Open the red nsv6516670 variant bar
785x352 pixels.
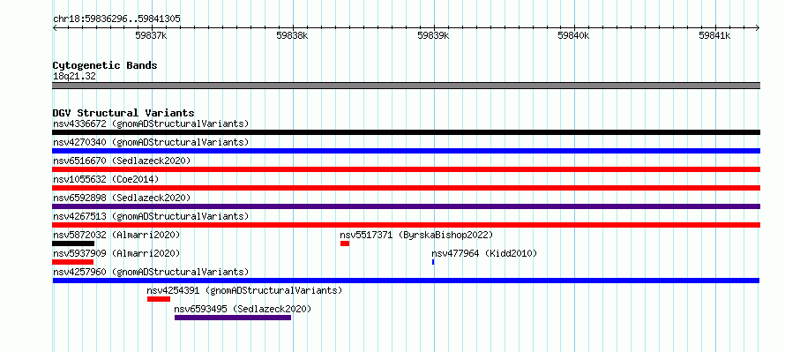tap(406, 169)
